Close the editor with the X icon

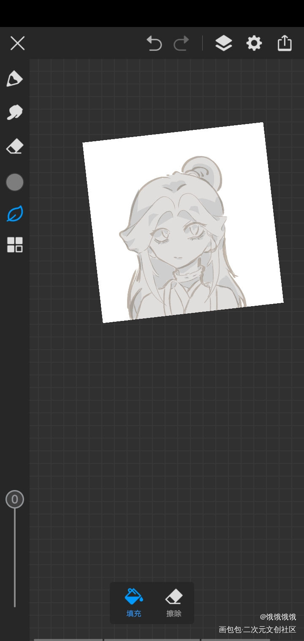[x=17, y=43]
